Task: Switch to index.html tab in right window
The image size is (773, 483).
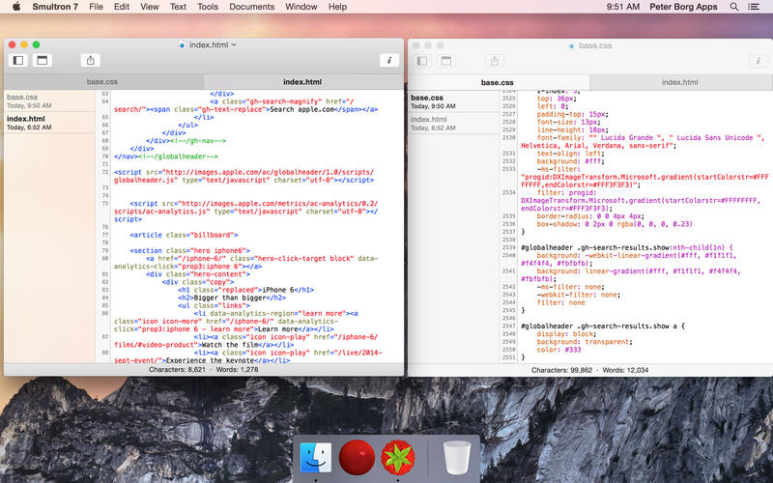Action: click(679, 82)
